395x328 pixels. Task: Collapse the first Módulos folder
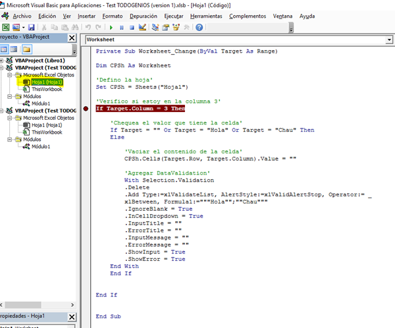pos(9,96)
